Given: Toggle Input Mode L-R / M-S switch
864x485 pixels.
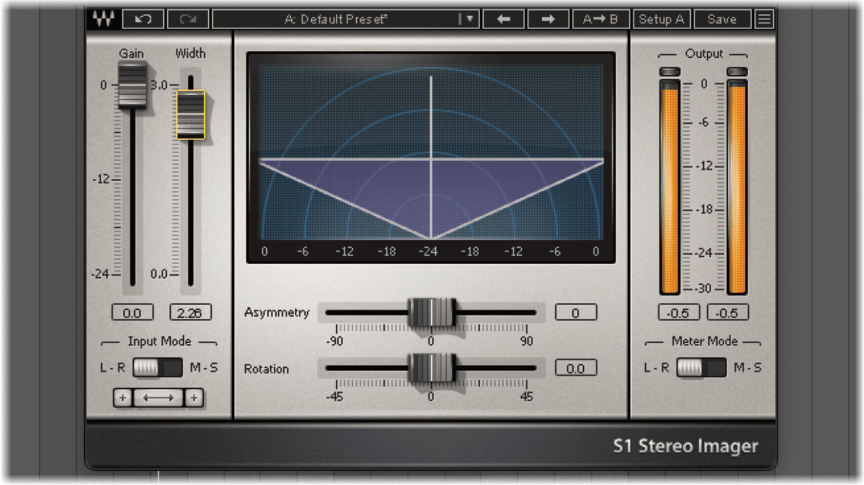Looking at the screenshot, I should tap(158, 368).
